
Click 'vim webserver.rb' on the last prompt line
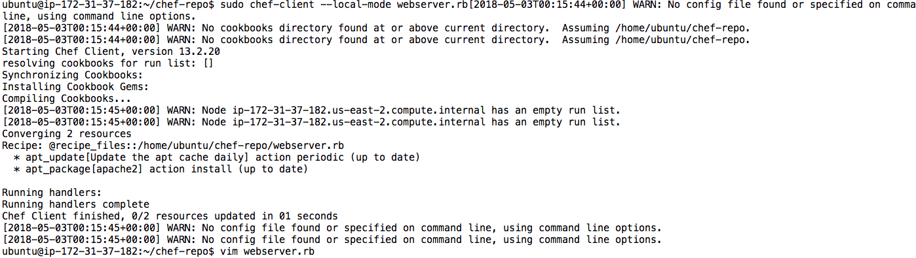[267, 251]
